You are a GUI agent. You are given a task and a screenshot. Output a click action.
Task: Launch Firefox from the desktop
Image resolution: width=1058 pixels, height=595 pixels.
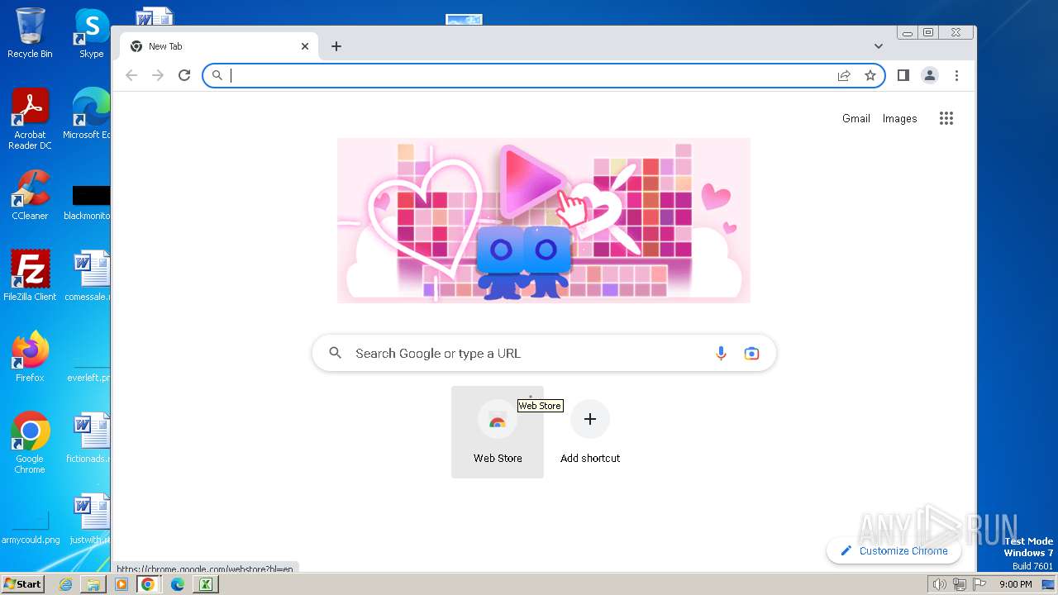coord(30,356)
